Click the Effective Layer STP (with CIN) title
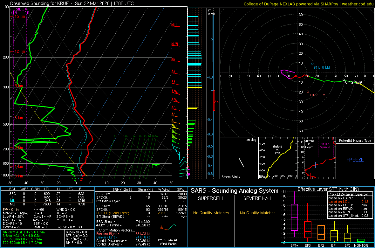Image resolution: width=375 pixels, height=248 pixels. [328, 189]
